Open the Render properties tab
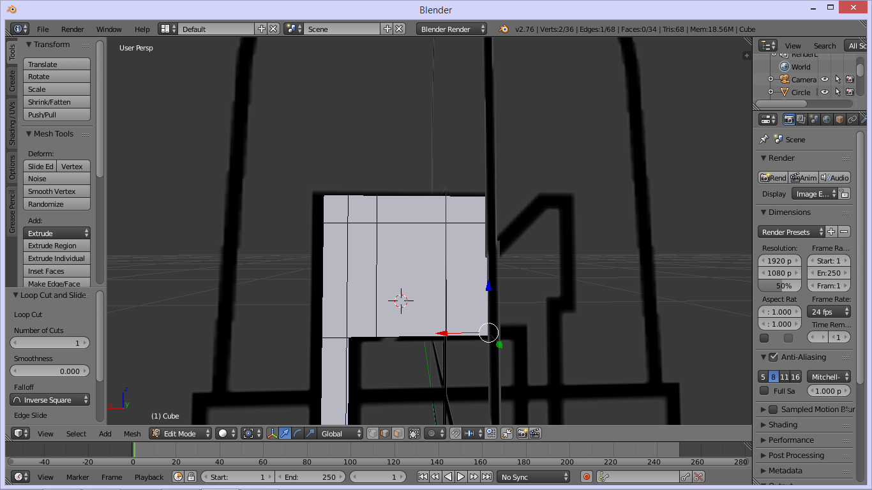872x490 pixels. (x=789, y=119)
